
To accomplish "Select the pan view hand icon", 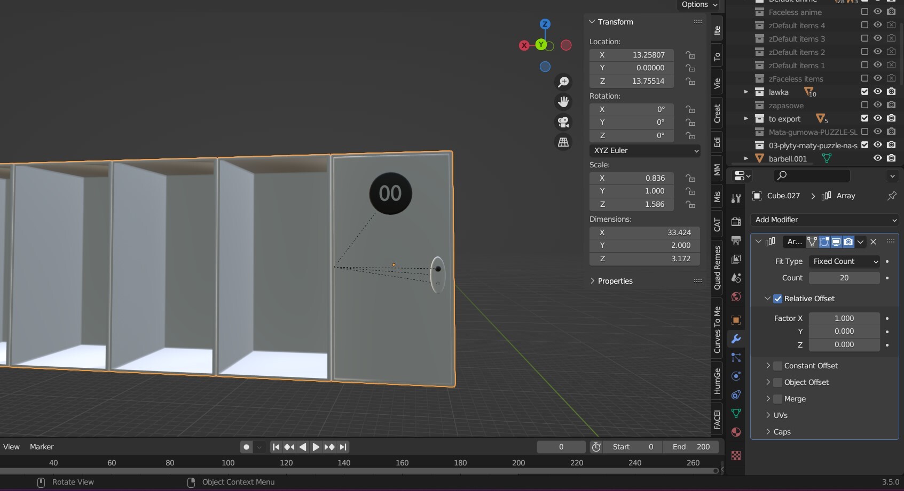I will tap(563, 102).
